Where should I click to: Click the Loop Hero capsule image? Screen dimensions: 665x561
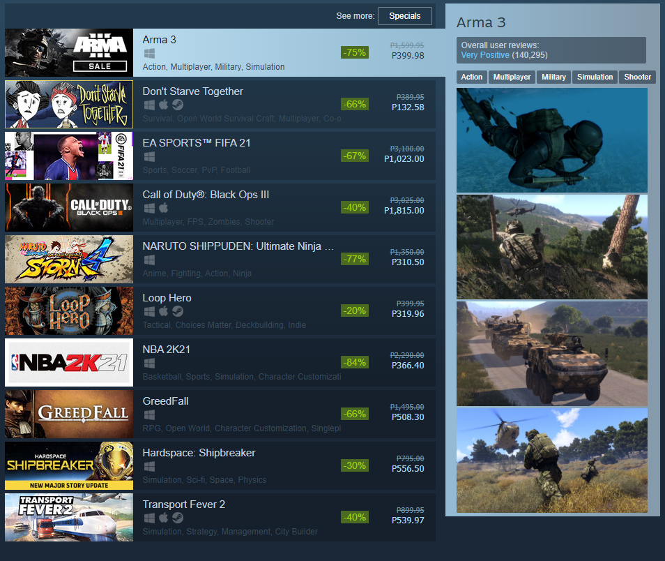69,311
